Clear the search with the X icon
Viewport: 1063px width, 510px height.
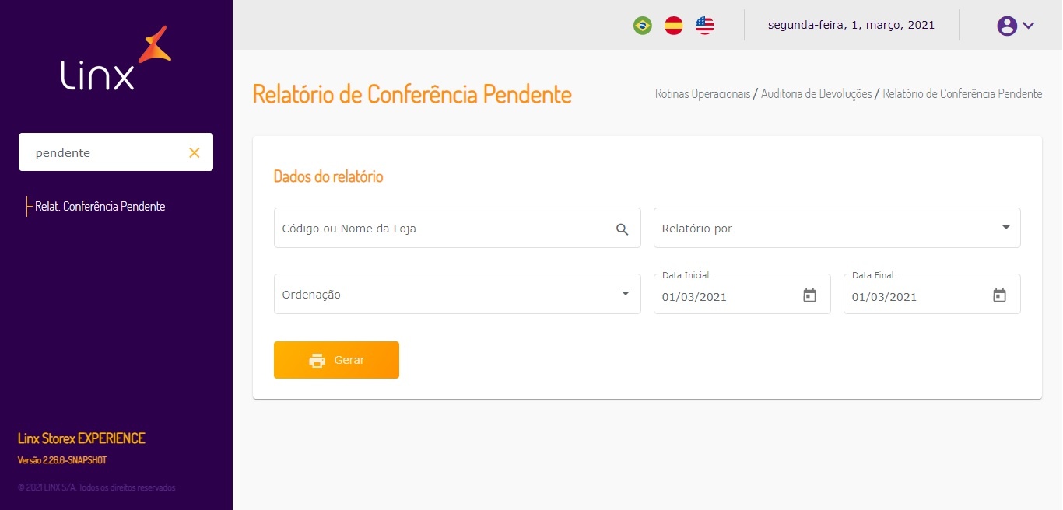coord(195,153)
